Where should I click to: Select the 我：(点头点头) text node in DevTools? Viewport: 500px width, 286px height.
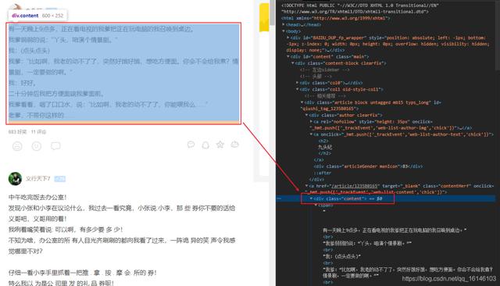[x=342, y=256]
